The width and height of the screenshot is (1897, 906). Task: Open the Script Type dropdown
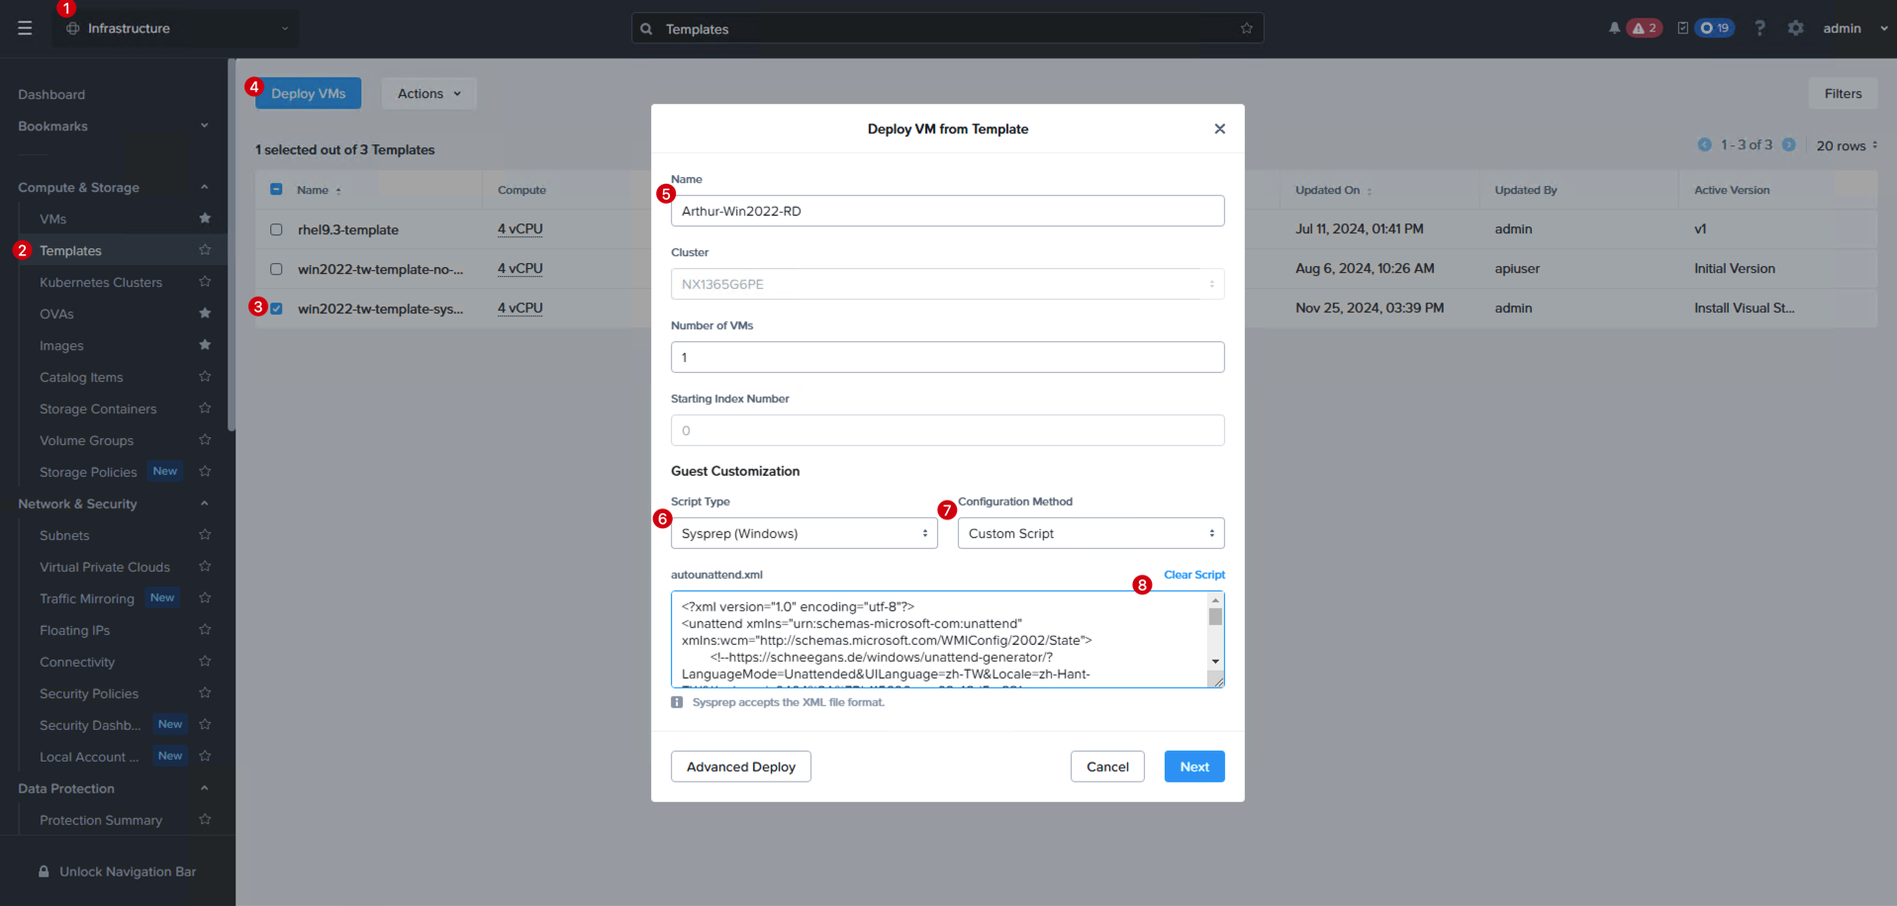804,533
